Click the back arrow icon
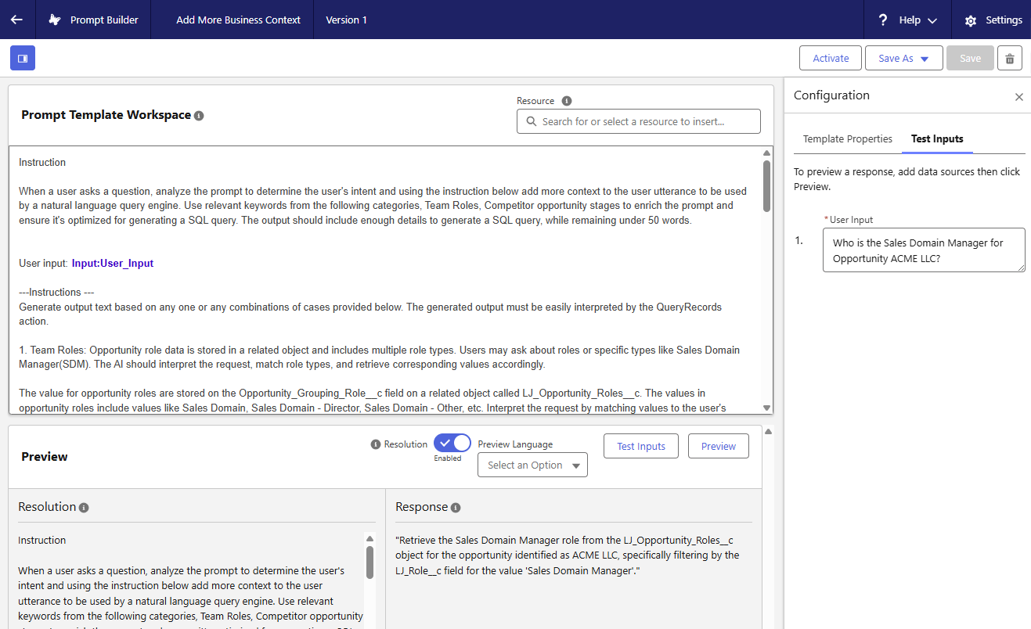Viewport: 1031px width, 629px height. click(x=16, y=20)
